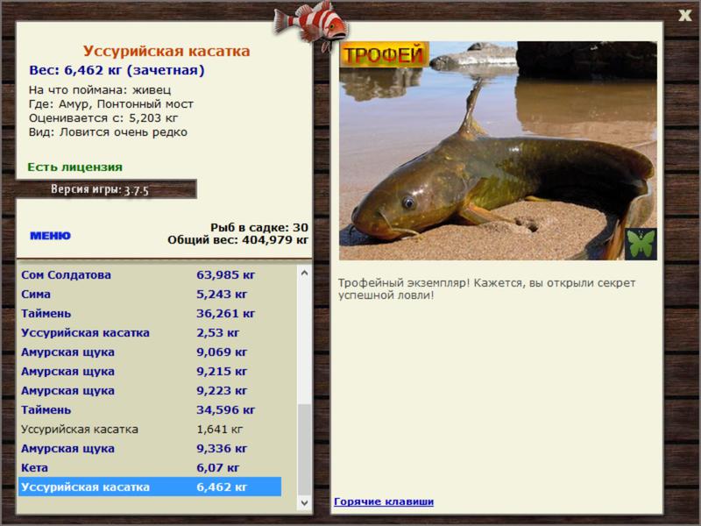Select Амурская щука 9,223 кг entry
This screenshot has height=526, width=701.
(x=150, y=390)
